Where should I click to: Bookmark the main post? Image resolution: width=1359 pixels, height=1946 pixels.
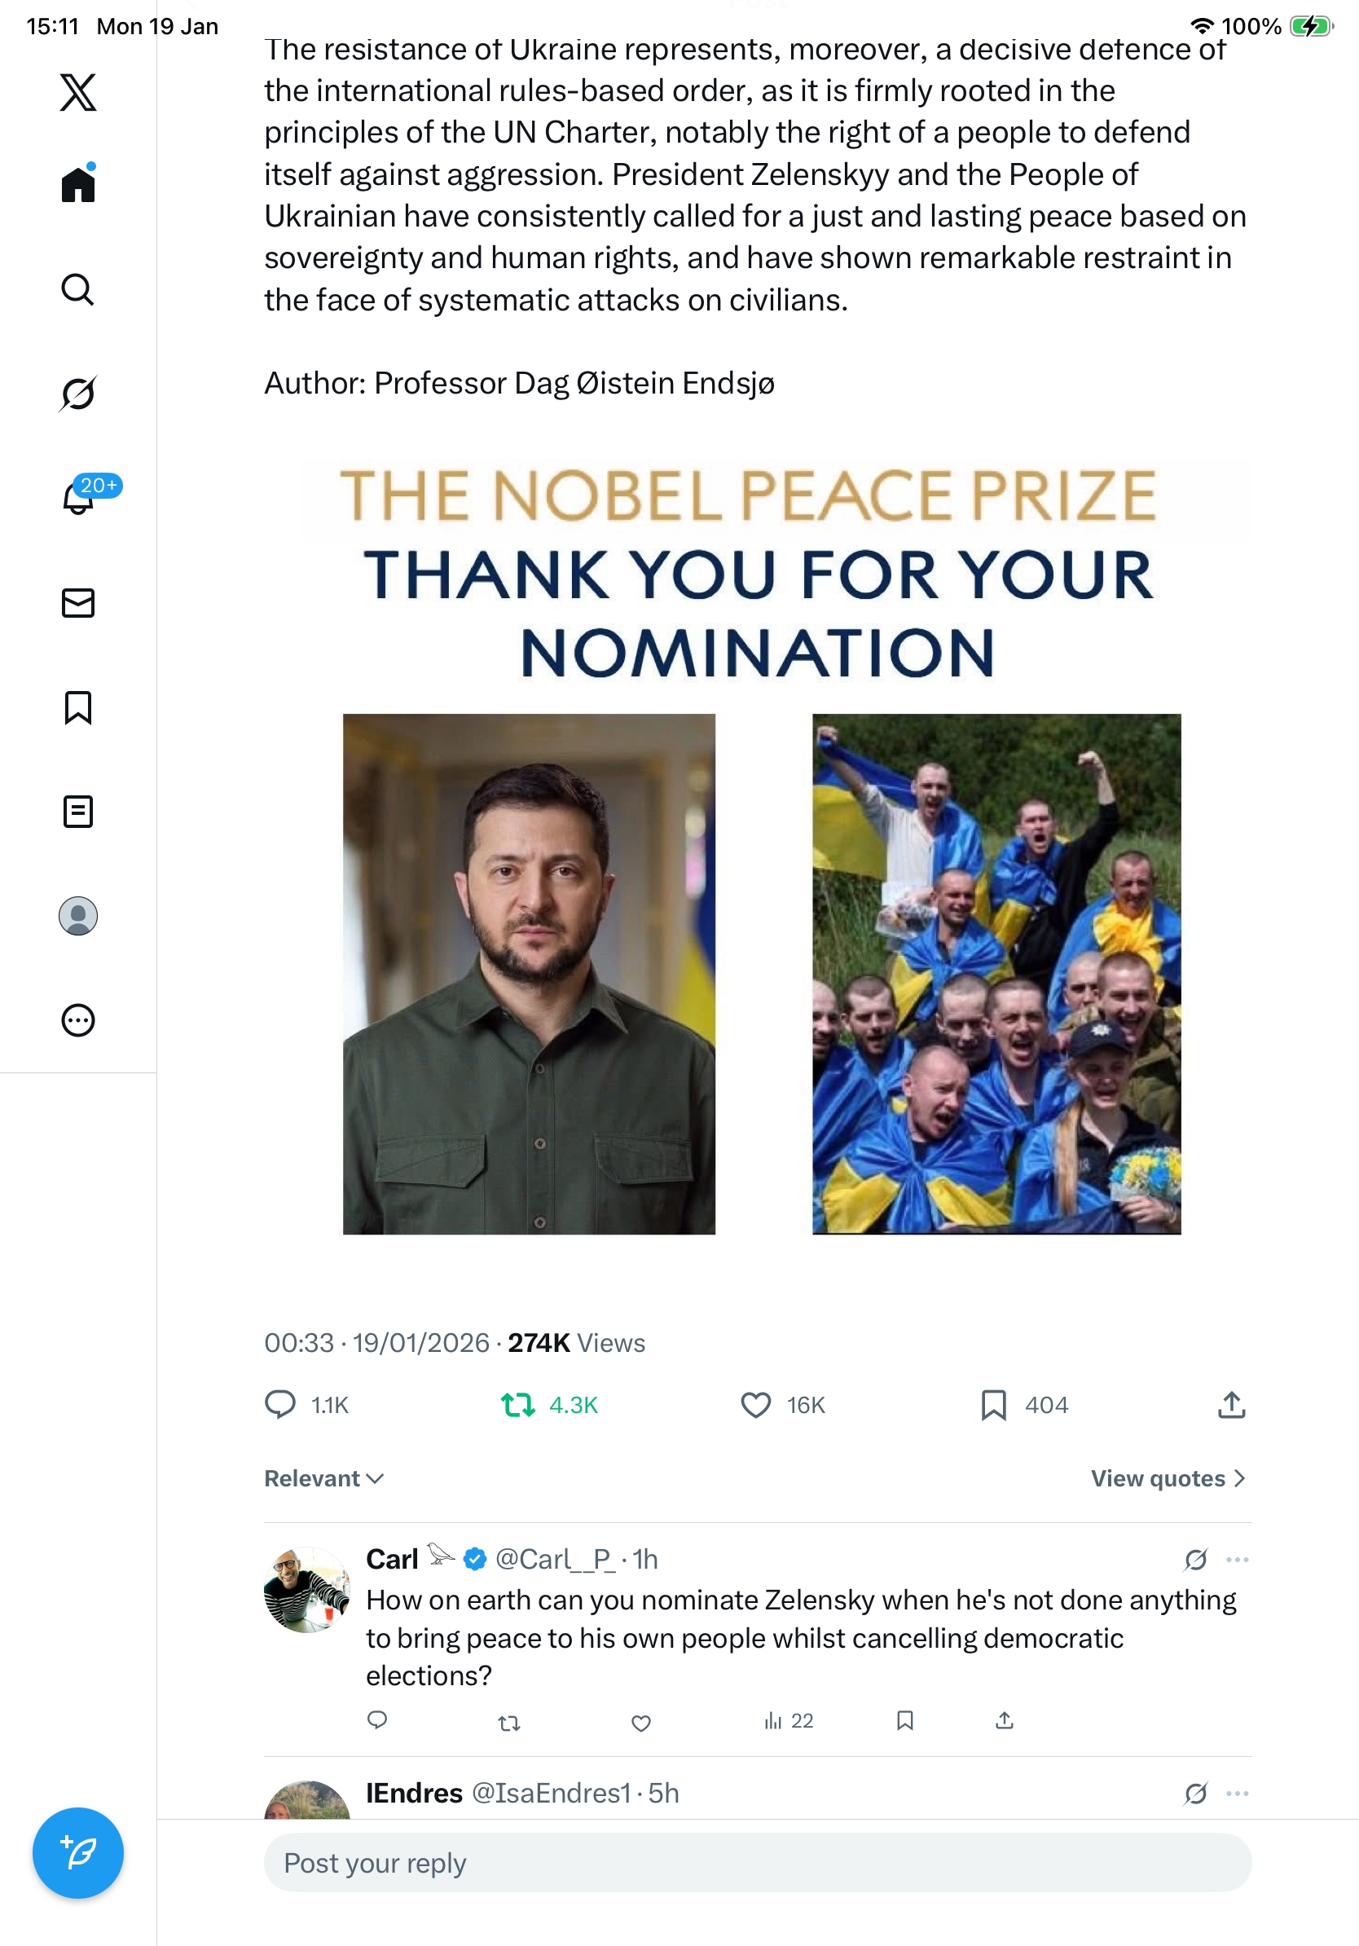pos(993,1405)
